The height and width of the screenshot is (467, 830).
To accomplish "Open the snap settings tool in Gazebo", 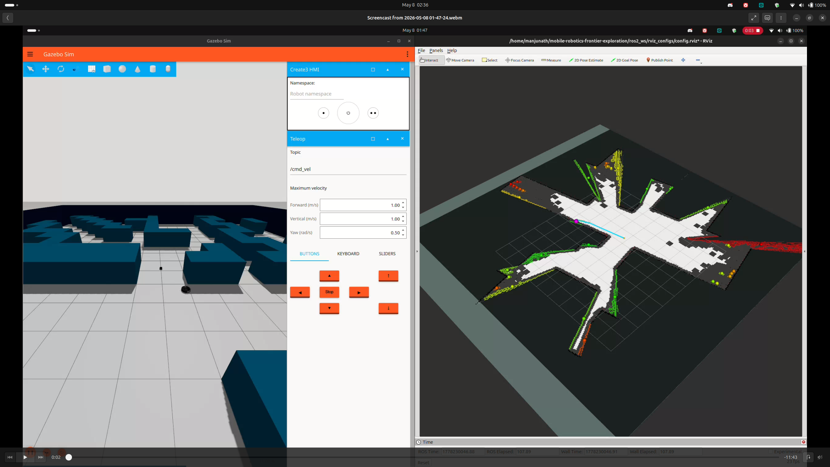I will 76,69.
